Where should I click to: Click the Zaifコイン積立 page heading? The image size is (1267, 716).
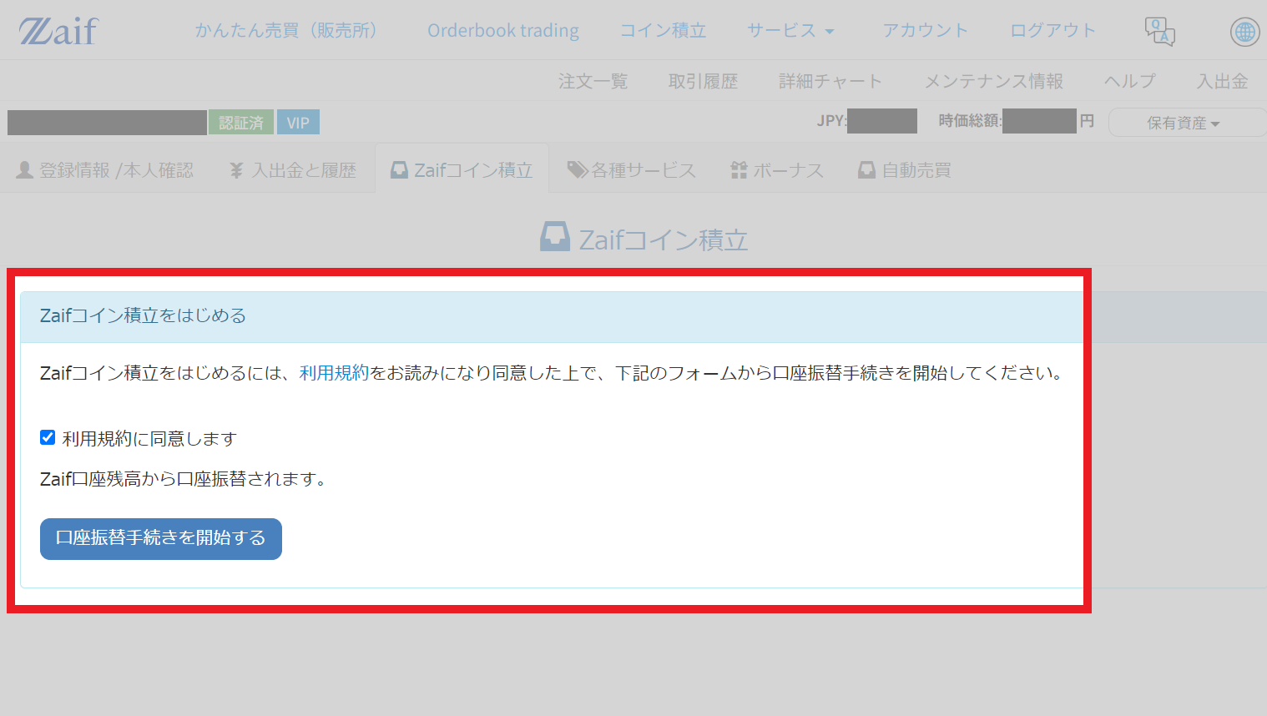tap(644, 240)
